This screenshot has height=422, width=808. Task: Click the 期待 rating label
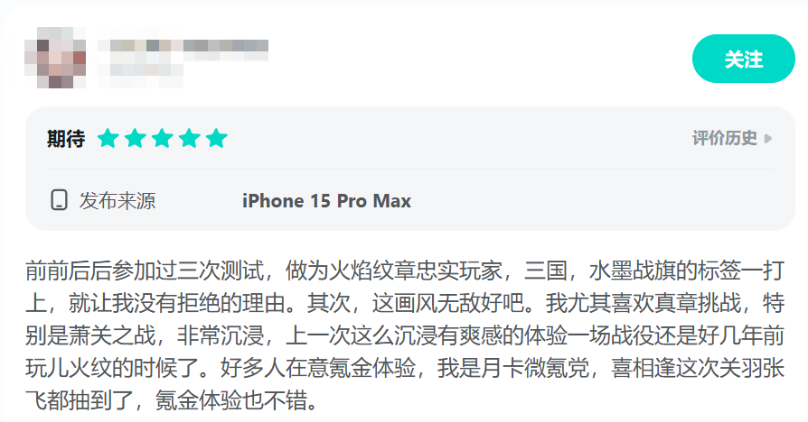pyautogui.click(x=65, y=139)
